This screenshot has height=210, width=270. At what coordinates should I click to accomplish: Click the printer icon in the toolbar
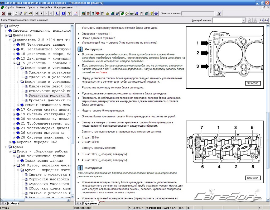click(x=9, y=13)
